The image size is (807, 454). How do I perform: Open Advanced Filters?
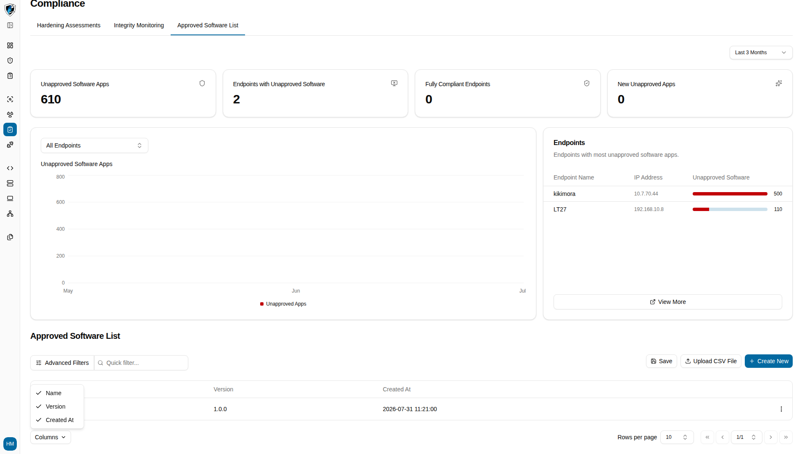[x=62, y=363]
